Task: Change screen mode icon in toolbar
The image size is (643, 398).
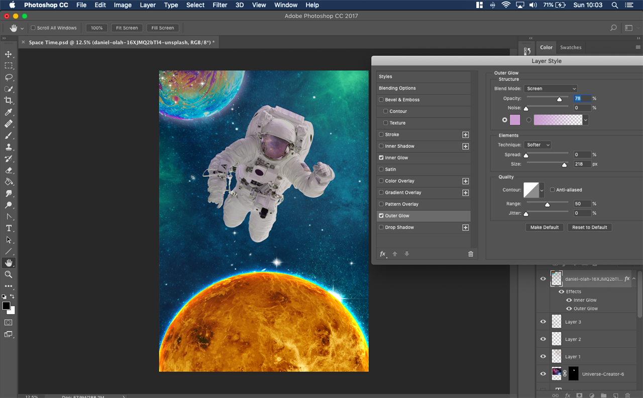Action: (9, 334)
